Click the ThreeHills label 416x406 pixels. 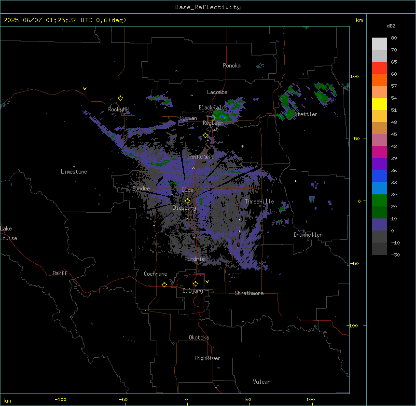click(x=259, y=202)
